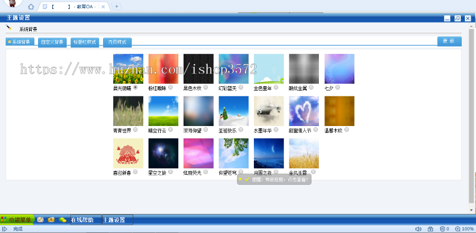The height and width of the screenshot is (233, 476).
Task: Open the chat bubbles taskbar icon
Action: [62, 220]
